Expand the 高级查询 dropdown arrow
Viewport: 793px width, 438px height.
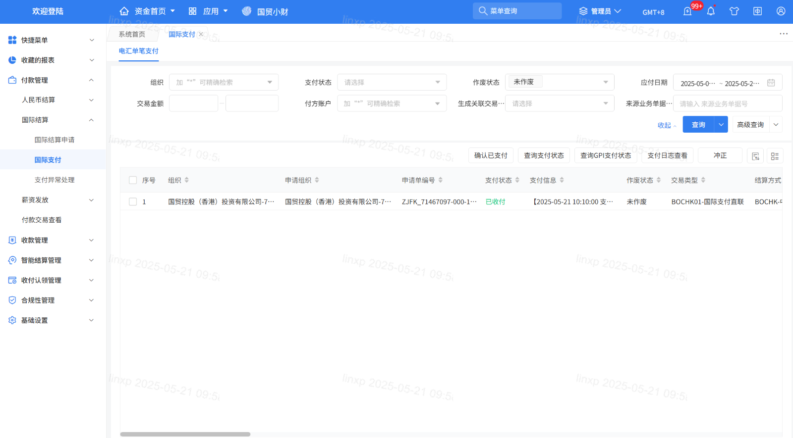776,125
